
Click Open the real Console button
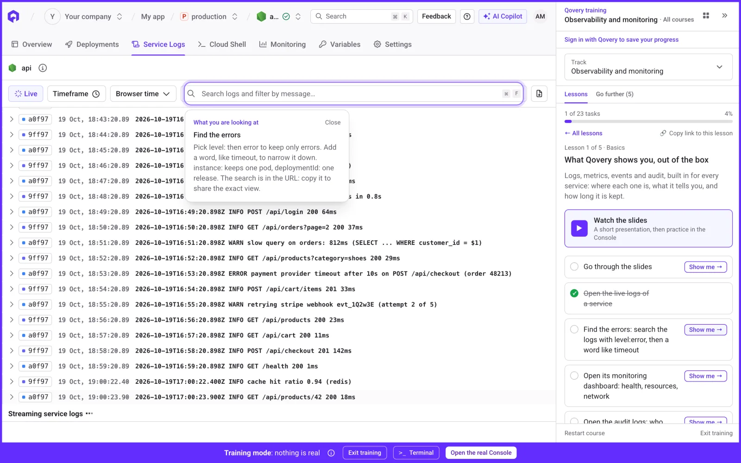click(481, 453)
